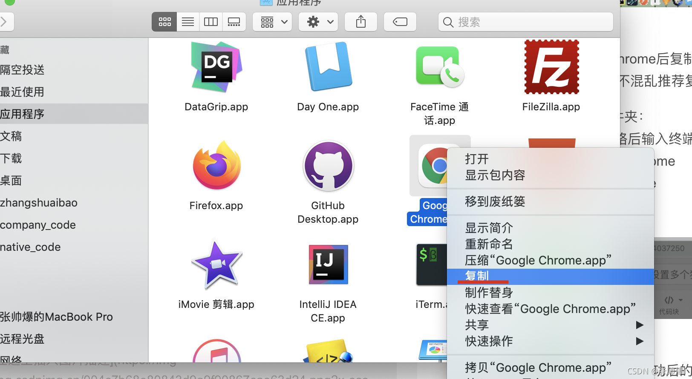Click the Edit Tags toolbar button

click(400, 22)
